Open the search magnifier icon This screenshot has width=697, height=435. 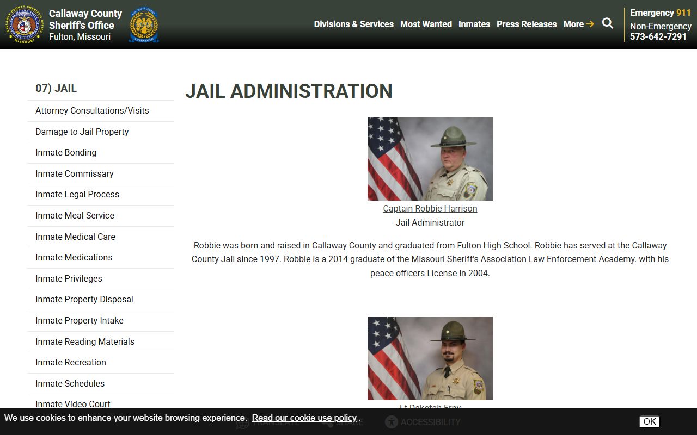pos(608,23)
